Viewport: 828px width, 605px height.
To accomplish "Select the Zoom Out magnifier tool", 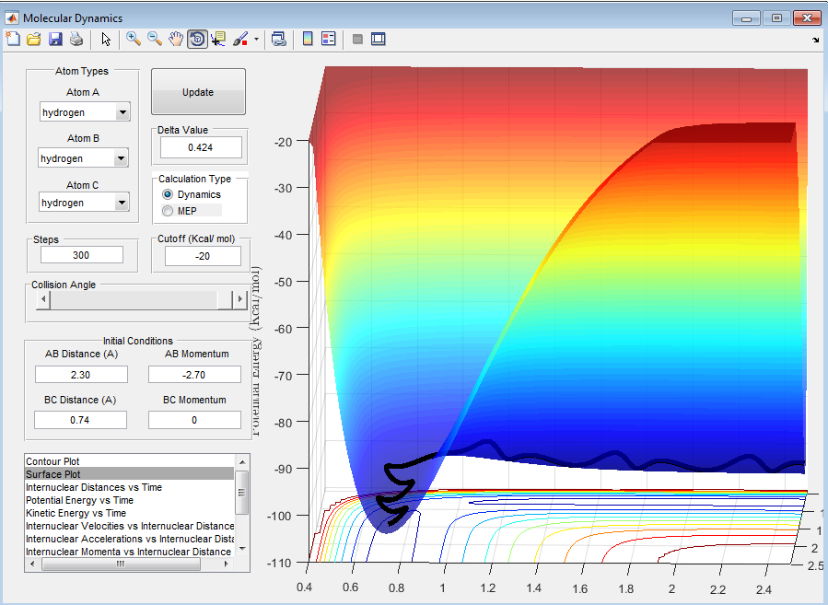I will pos(155,39).
